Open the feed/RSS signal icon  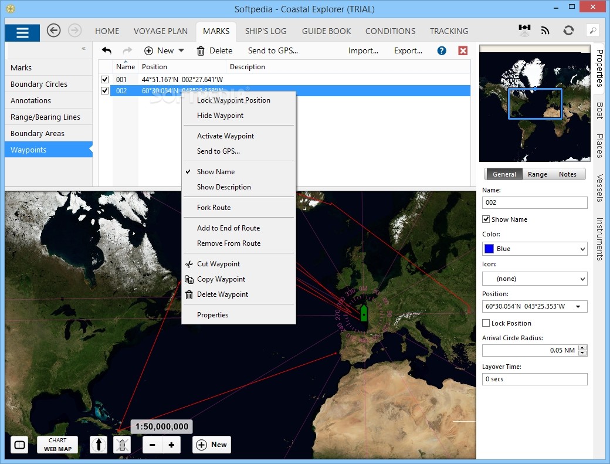pos(545,31)
